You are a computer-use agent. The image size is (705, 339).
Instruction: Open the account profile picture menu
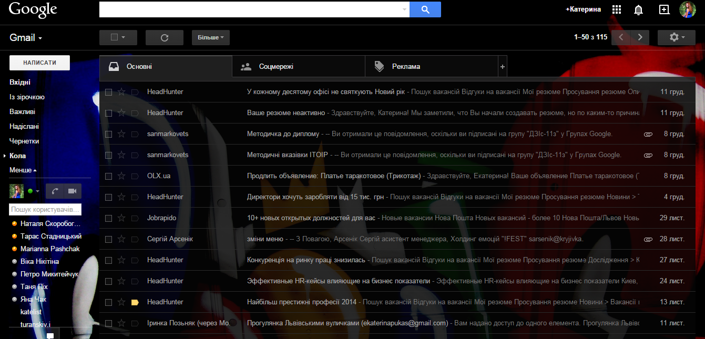688,9
